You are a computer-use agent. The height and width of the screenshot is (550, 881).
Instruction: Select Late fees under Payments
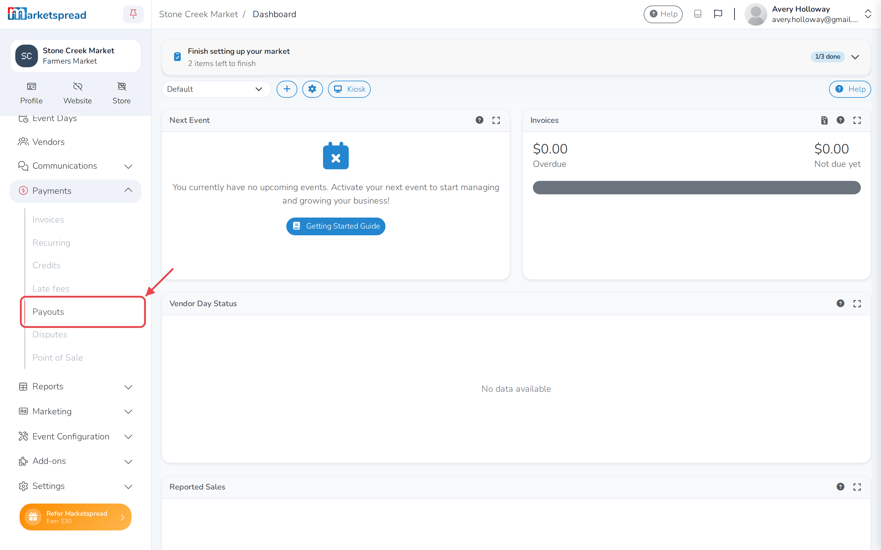coord(51,288)
